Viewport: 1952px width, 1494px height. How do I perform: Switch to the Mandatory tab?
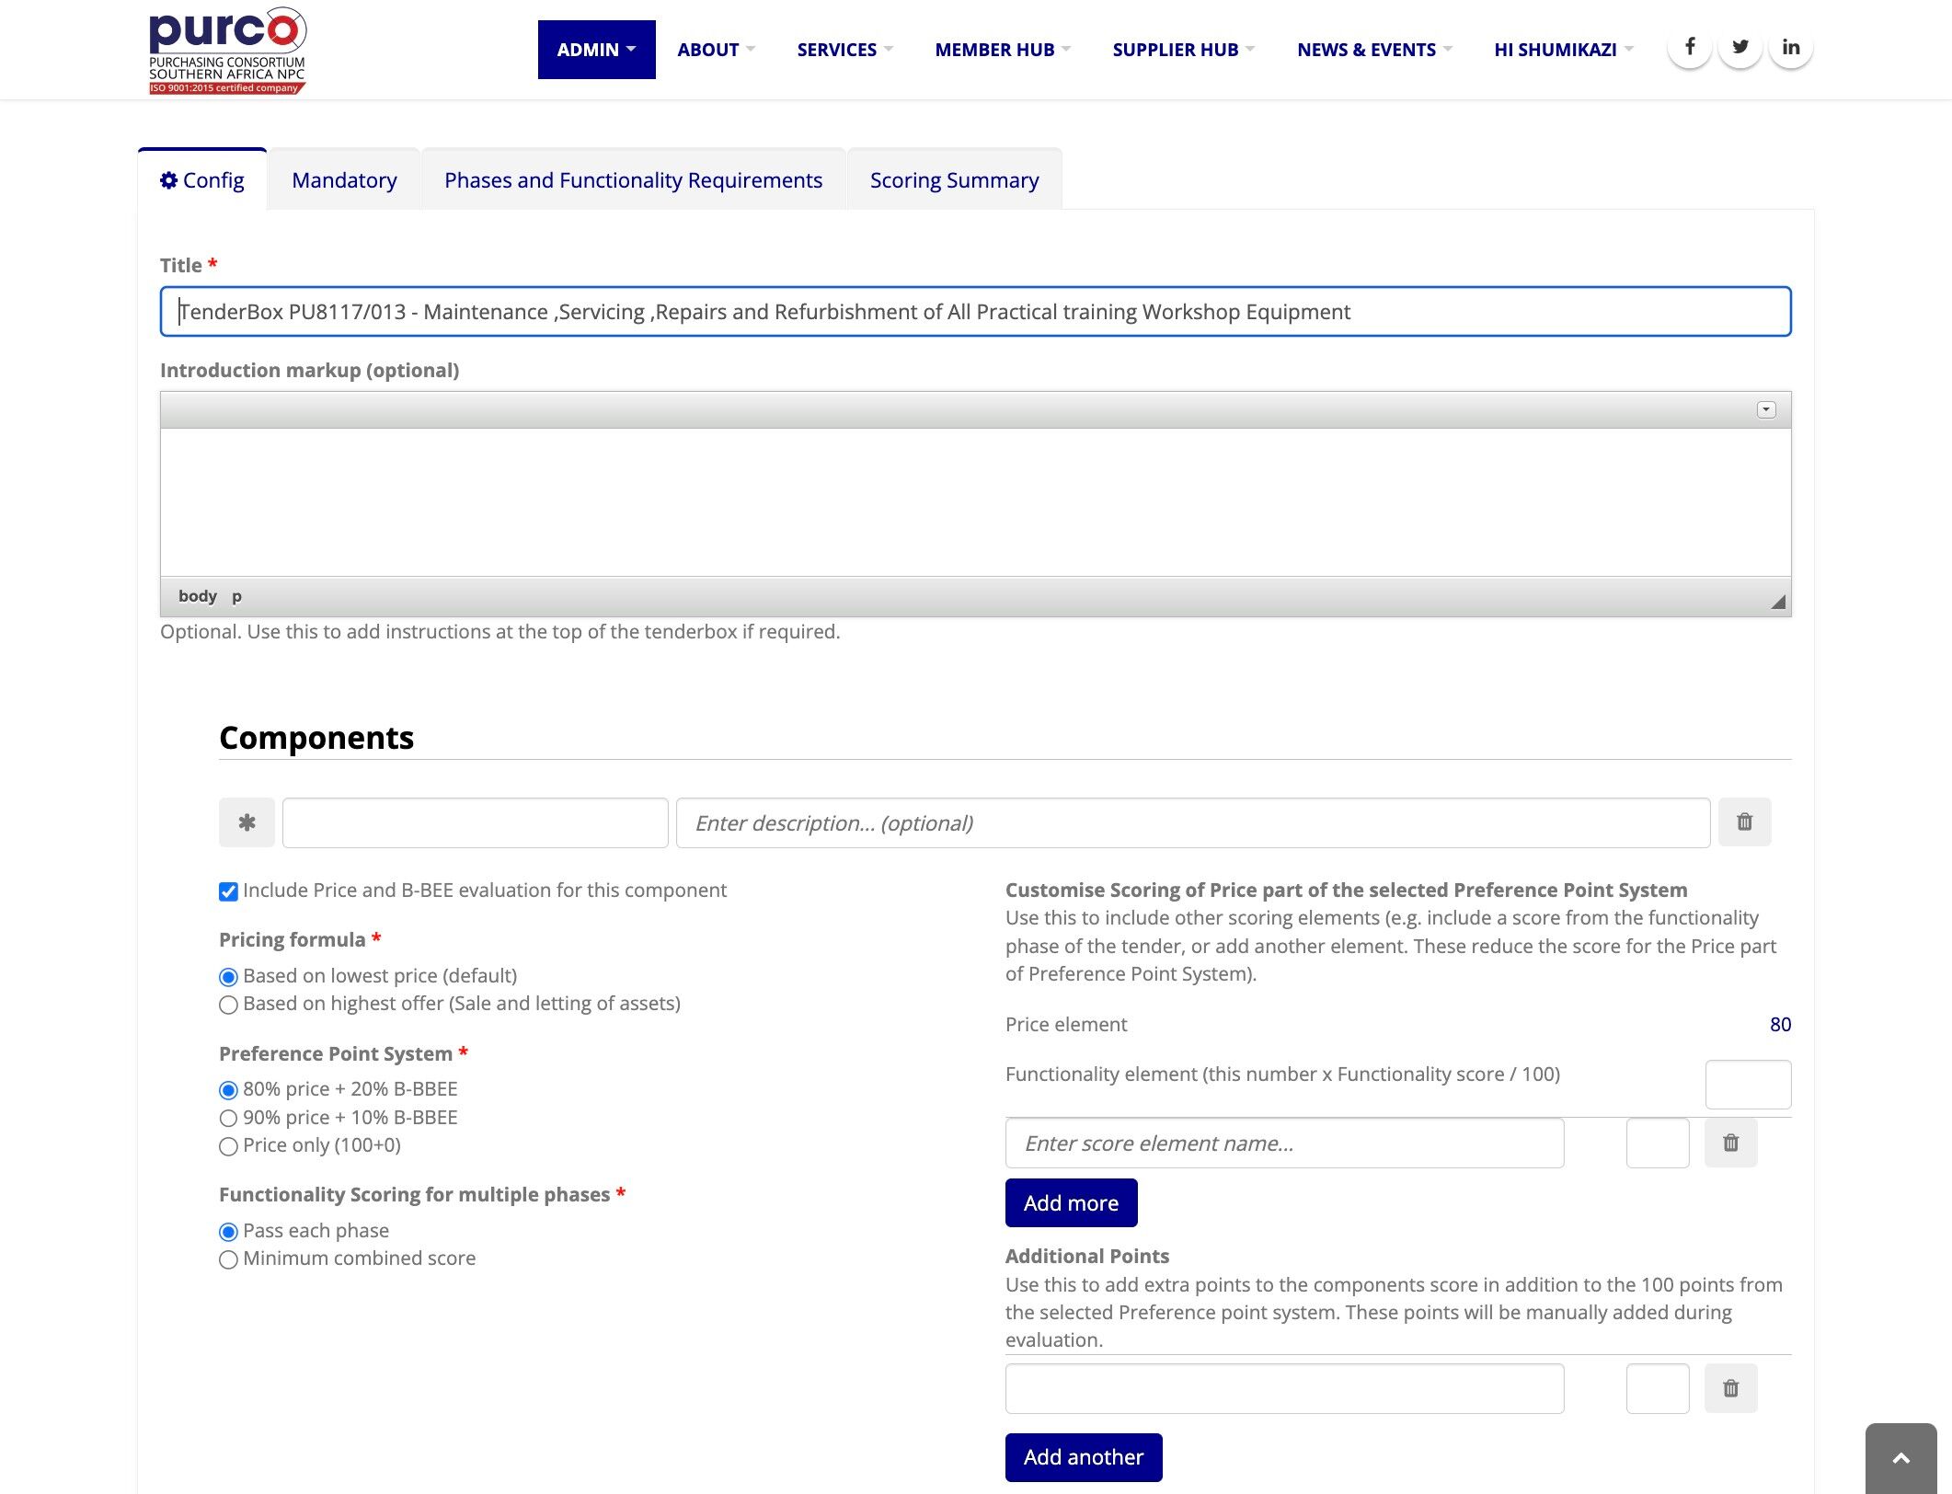coord(344,180)
